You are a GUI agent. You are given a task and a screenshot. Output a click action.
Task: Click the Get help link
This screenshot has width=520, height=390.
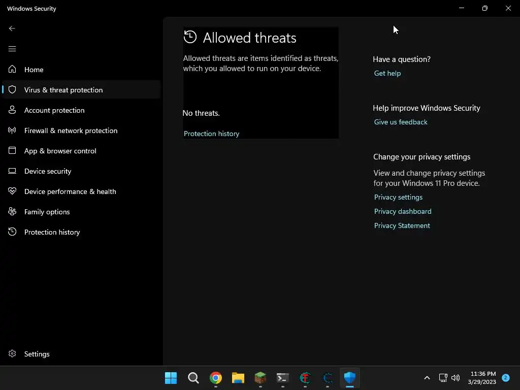(387, 73)
